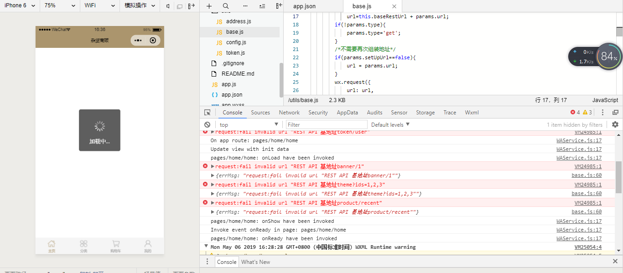
Task: Expand the product/recent request fail error
Action: point(213,203)
